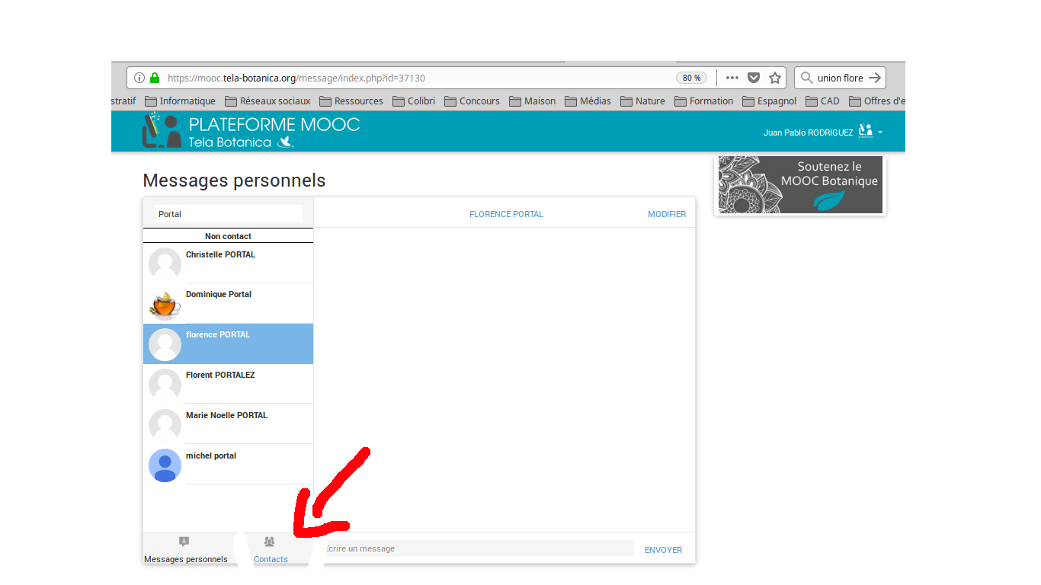Click the MODIFIER link

click(666, 214)
